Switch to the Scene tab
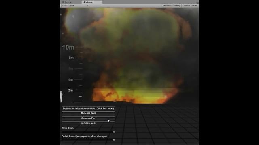The image size is (259, 145). (67, 2)
